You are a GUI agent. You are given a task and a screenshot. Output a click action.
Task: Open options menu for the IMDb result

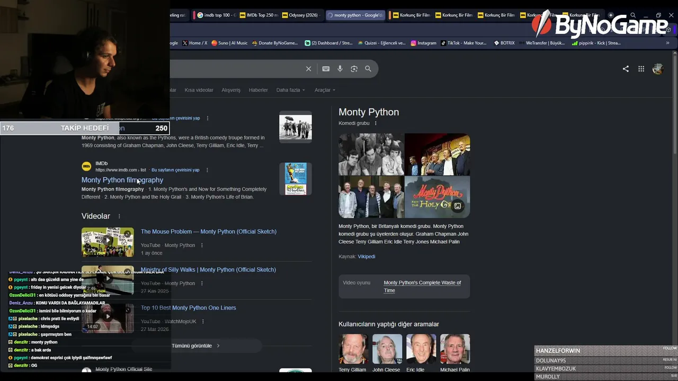(x=207, y=170)
